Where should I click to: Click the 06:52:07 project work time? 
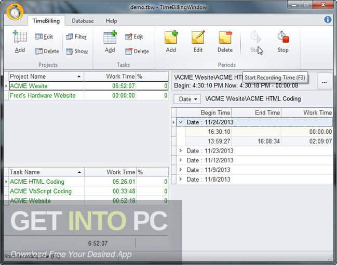coord(124,86)
